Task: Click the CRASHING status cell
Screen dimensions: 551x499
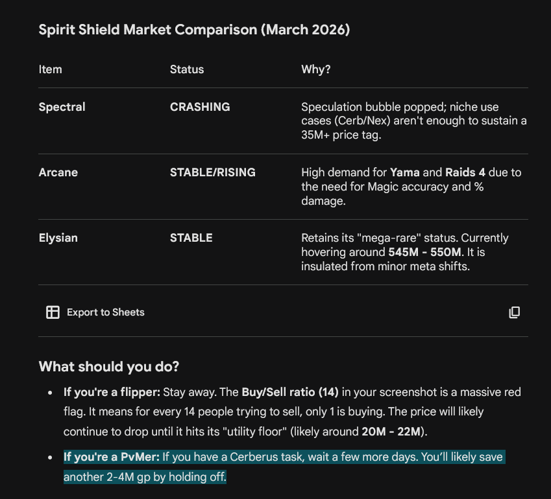Action: pyautogui.click(x=200, y=107)
